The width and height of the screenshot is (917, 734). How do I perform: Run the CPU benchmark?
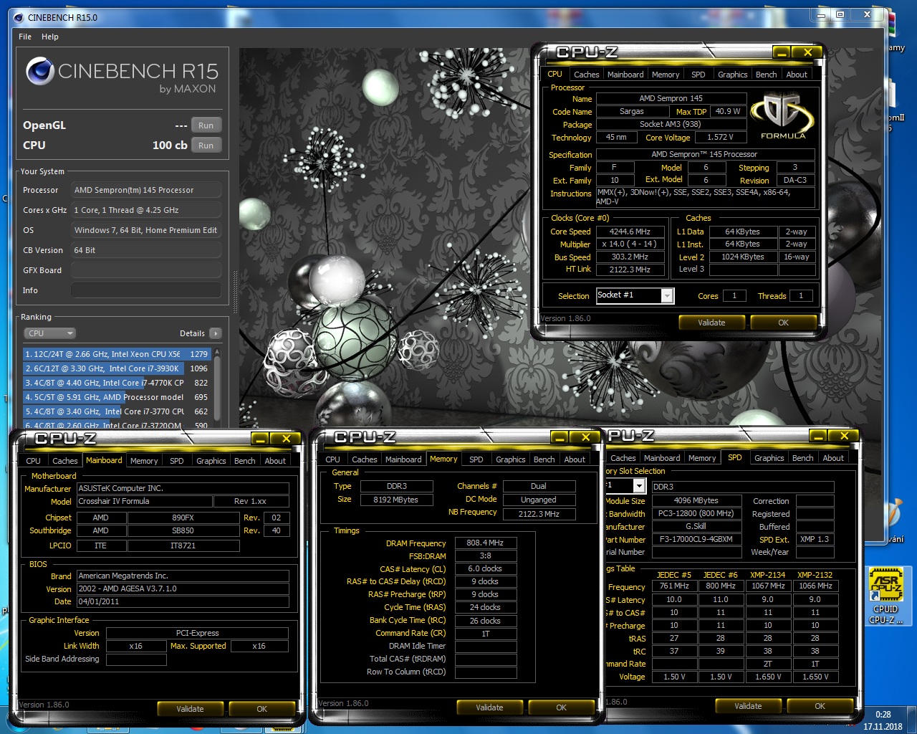[x=206, y=146]
